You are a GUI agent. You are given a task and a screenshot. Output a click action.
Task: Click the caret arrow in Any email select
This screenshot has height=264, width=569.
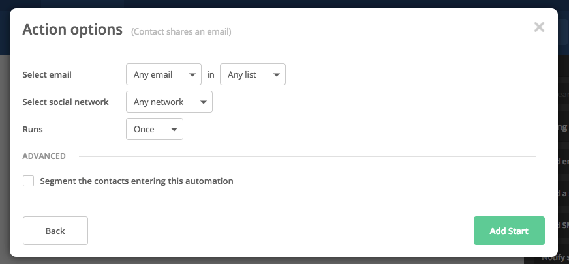tap(192, 75)
